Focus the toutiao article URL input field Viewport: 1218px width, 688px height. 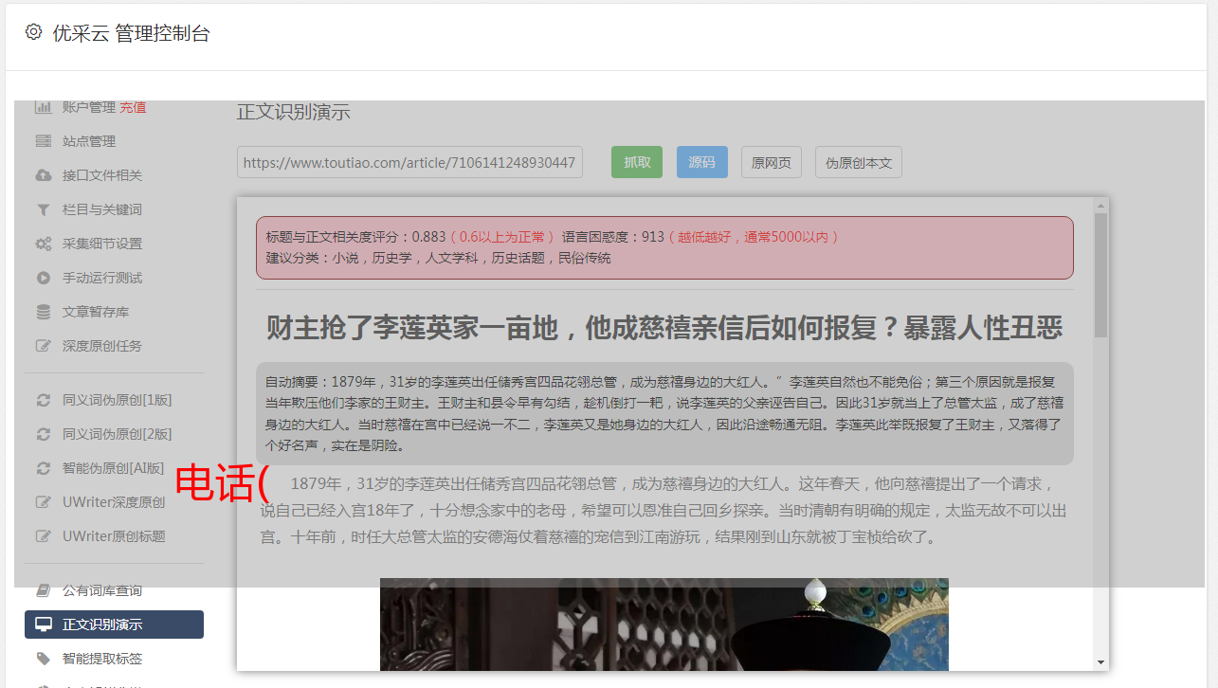[409, 162]
